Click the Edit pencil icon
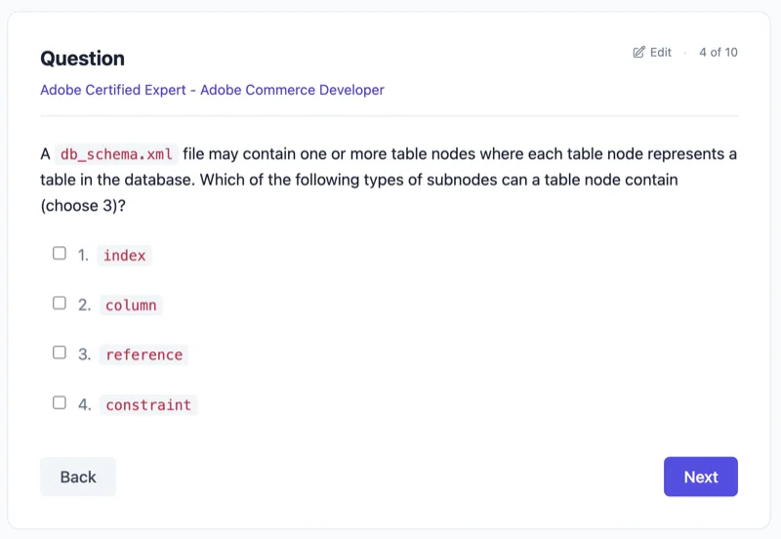Image resolution: width=781 pixels, height=539 pixels. (638, 53)
